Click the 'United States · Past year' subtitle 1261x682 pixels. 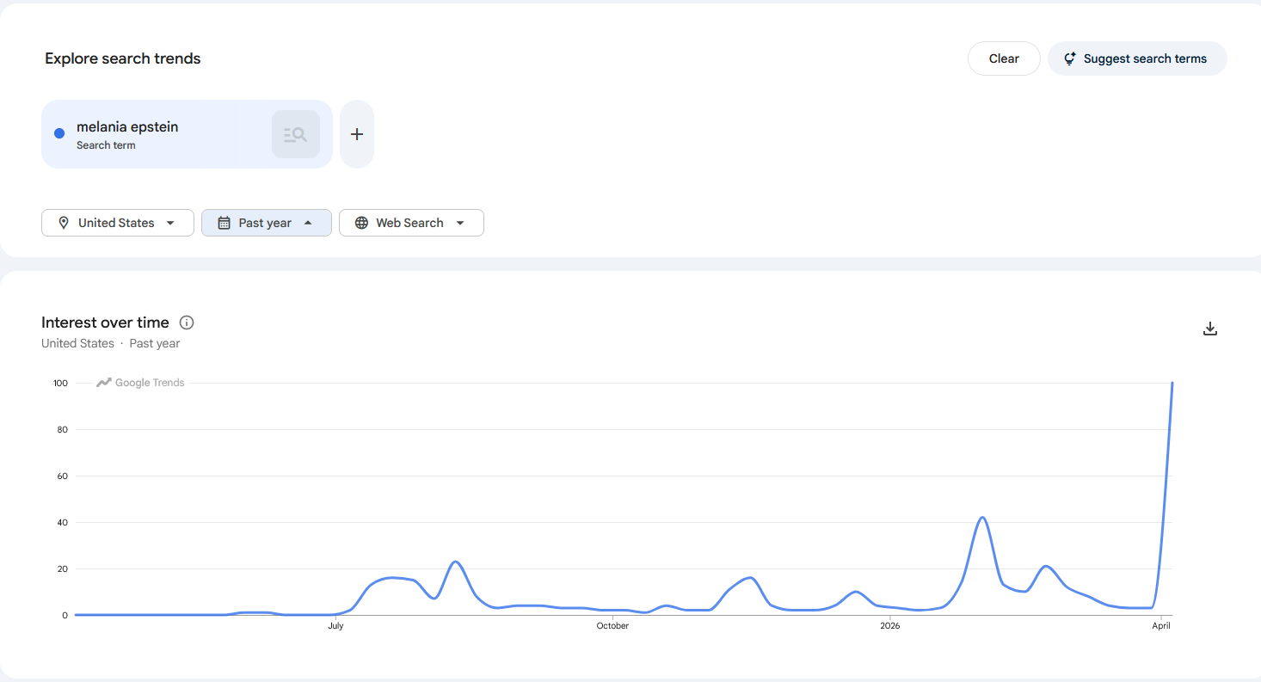[111, 343]
